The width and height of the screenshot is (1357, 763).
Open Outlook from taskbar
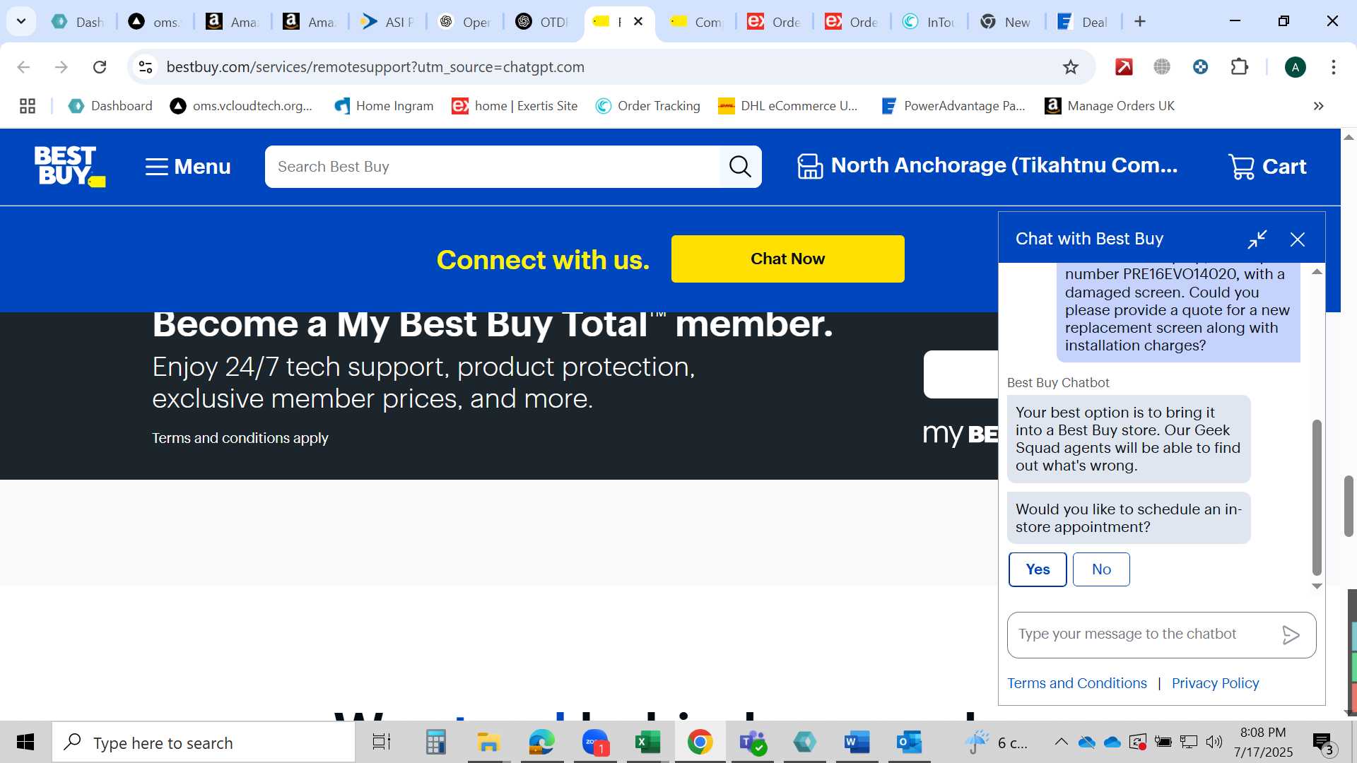click(909, 743)
